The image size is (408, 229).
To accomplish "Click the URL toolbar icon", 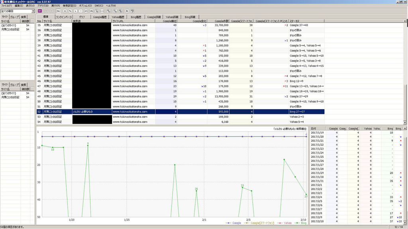I will (91, 11).
